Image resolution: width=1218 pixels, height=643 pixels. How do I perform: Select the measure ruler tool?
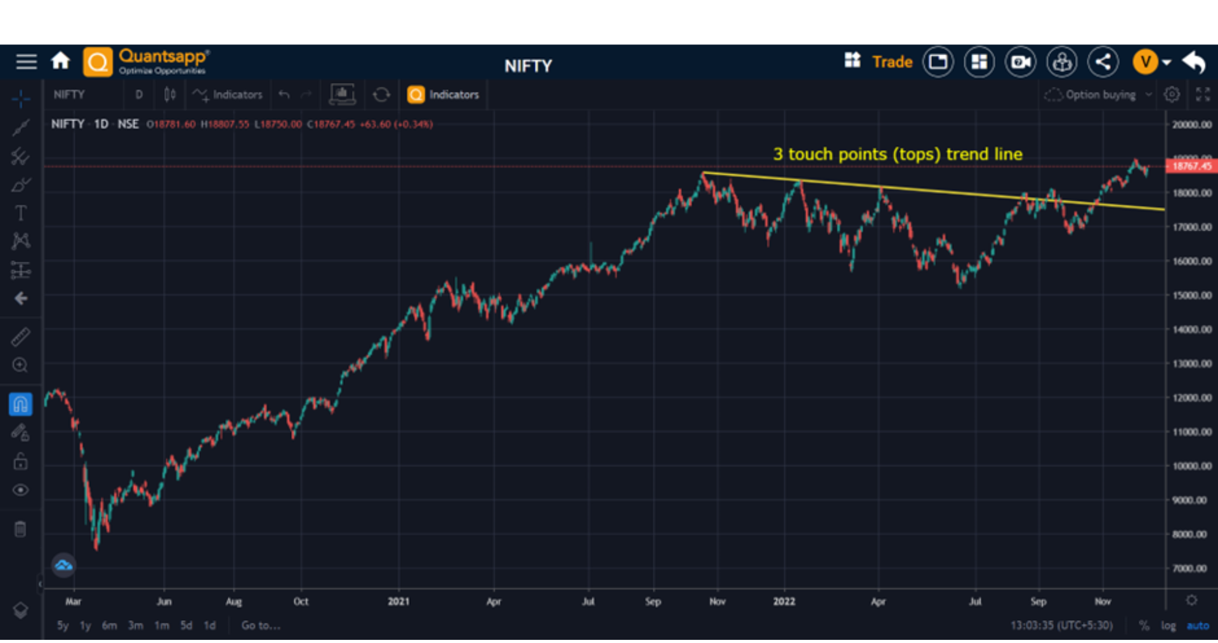tap(20, 336)
